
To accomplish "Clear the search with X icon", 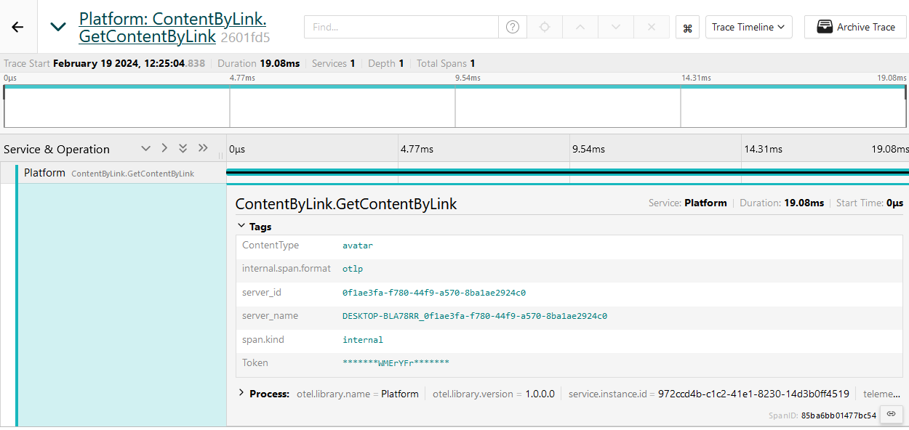I will (x=652, y=27).
